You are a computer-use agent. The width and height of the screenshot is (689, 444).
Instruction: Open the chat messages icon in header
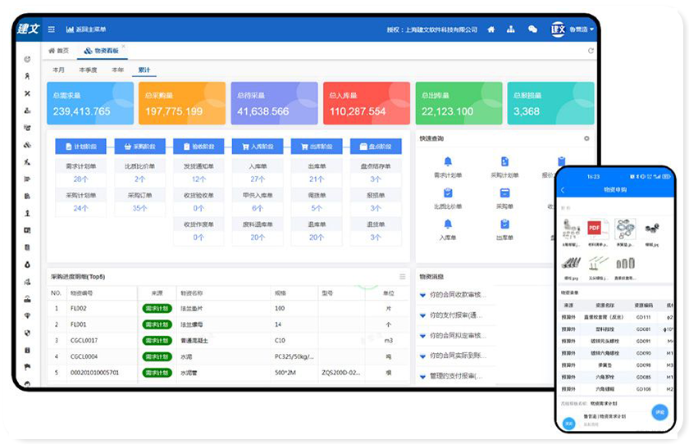click(x=532, y=29)
